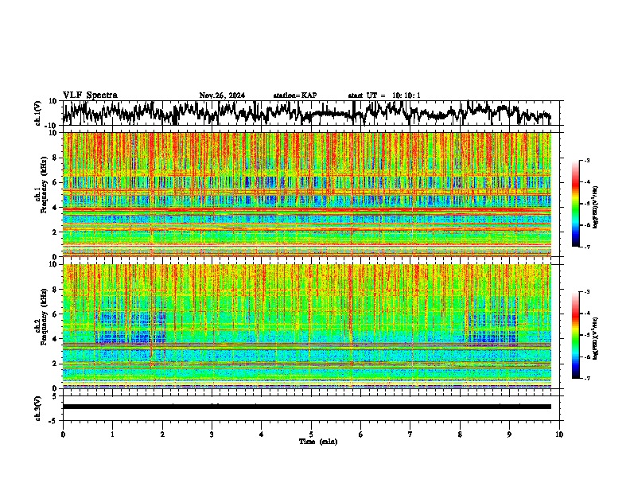Screen dimensions: 630x487
Task: Click time axis tick label "3"
Action: [x=212, y=434]
